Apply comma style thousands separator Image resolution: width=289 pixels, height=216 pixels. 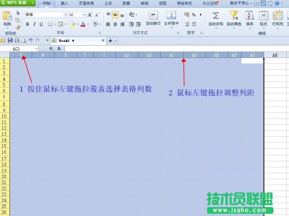click(x=200, y=15)
